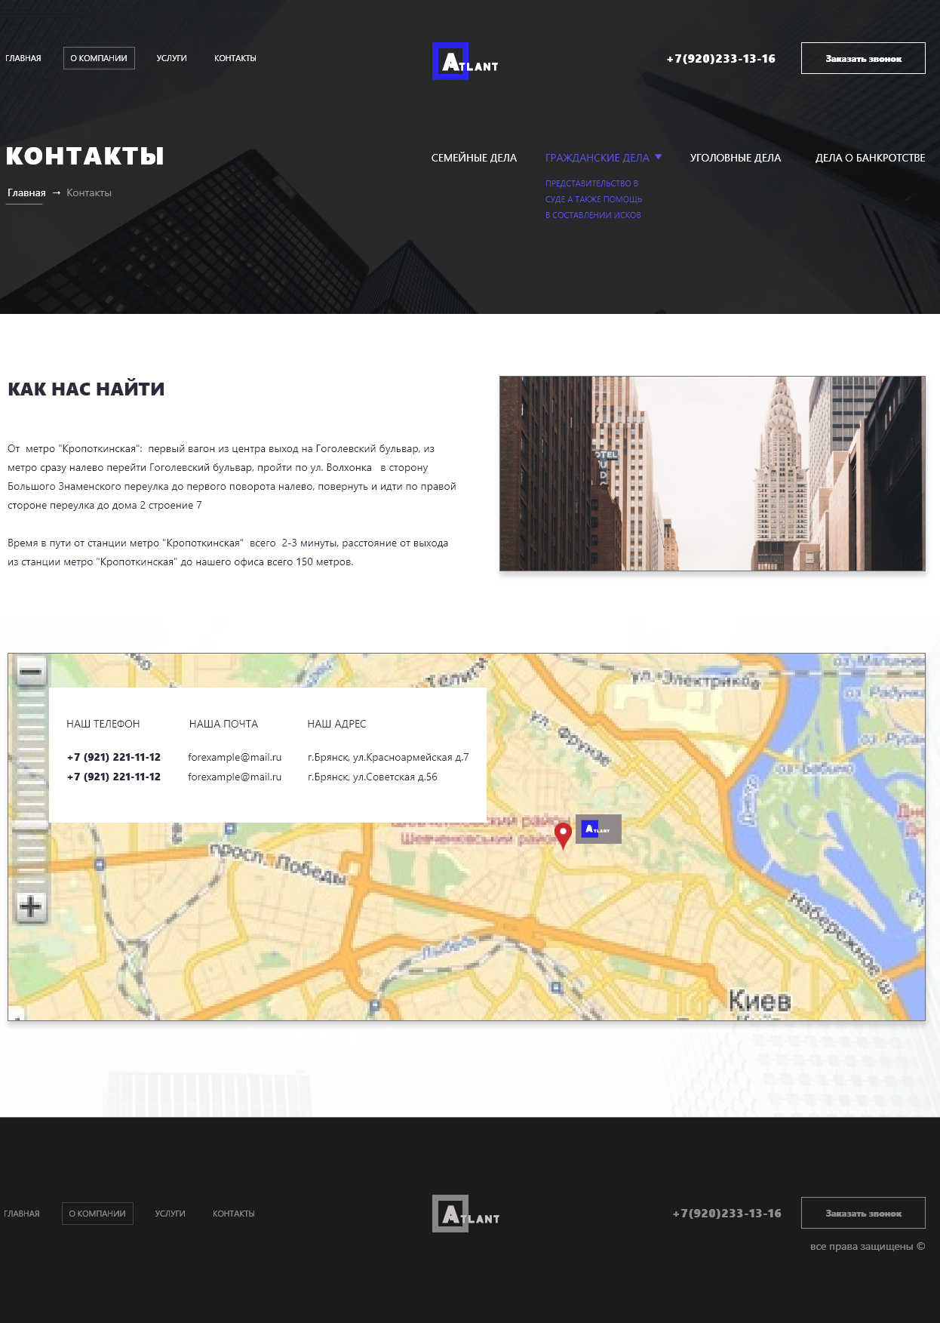The height and width of the screenshot is (1323, 940).
Task: Select УСЛУГИ in the footer menu
Action: 170,1214
